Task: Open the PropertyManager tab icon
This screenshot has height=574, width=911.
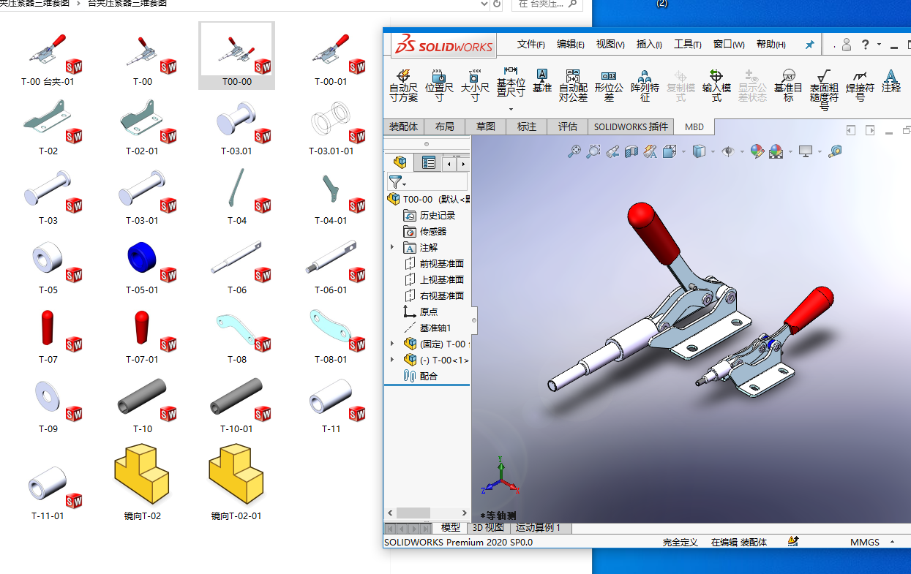Action: pyautogui.click(x=429, y=162)
